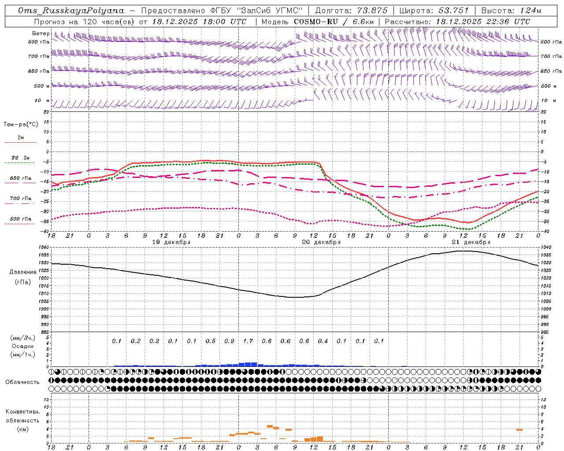Click the magenta 500 гПа dotted legend line sample
This screenshot has height=451, width=564.
click(x=19, y=224)
